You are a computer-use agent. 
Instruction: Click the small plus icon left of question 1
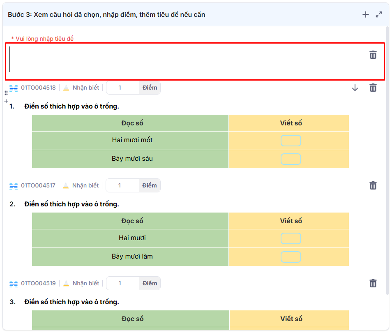click(6, 101)
